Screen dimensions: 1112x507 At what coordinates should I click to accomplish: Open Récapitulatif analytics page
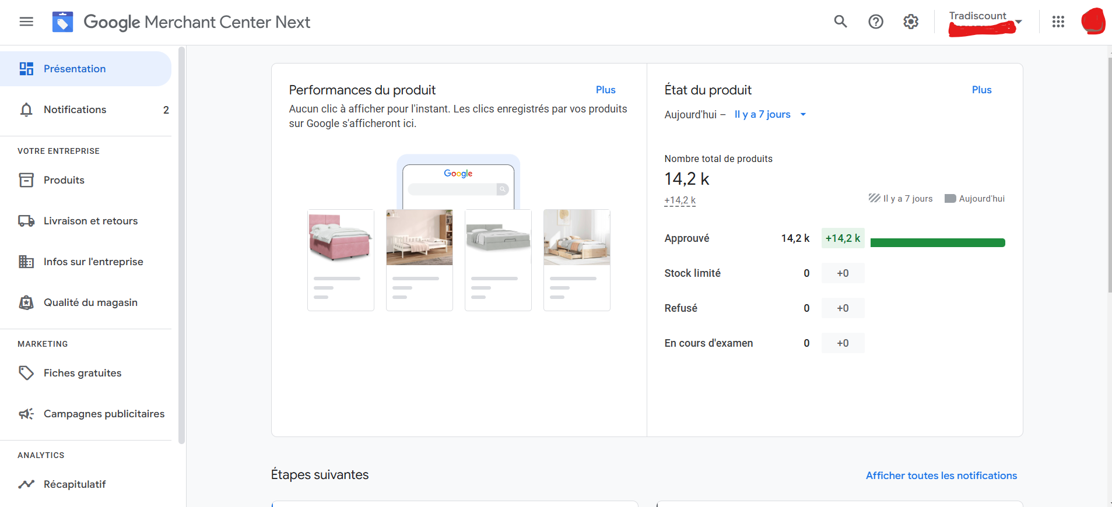click(x=86, y=484)
